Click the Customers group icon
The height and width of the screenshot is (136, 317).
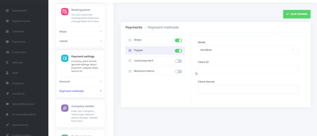click(7, 52)
